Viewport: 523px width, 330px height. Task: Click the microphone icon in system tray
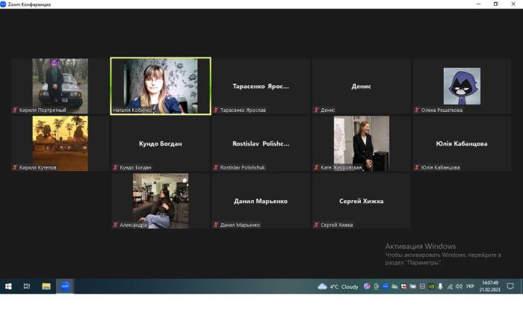pos(441,286)
